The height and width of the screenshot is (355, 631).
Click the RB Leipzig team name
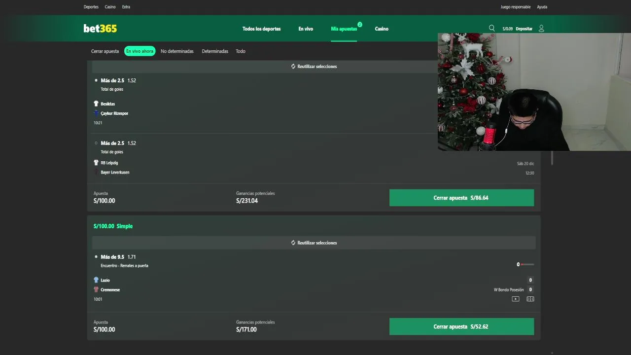[109, 163]
